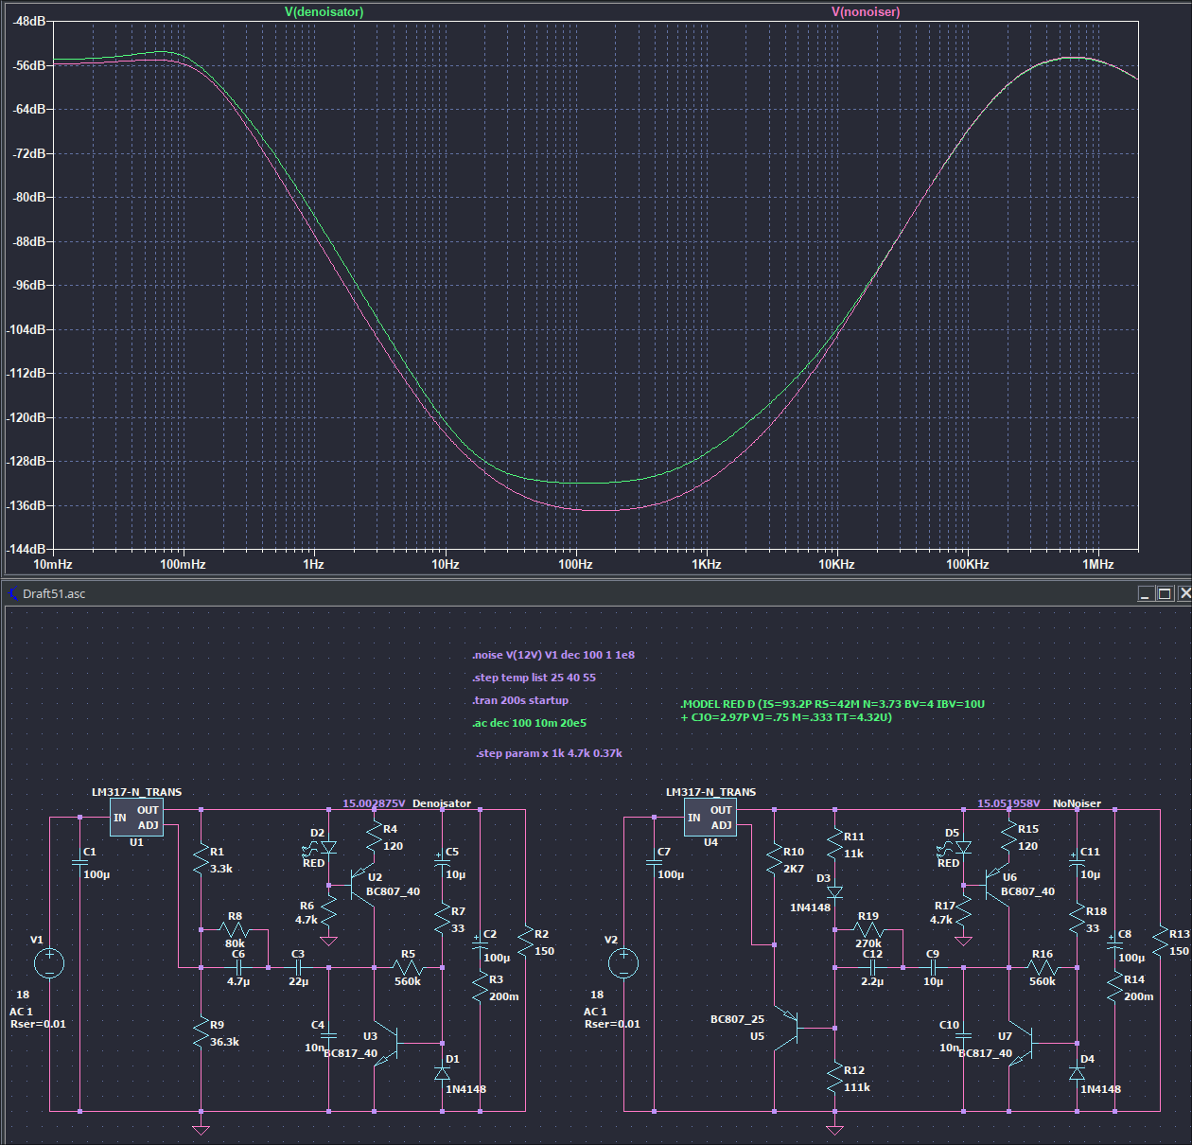Select the U4 LM317 regulator block
1192x1145 pixels.
(x=710, y=818)
